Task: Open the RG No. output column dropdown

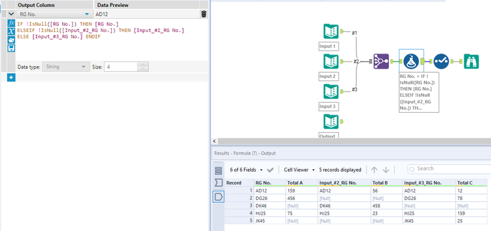Action: [x=87, y=14]
